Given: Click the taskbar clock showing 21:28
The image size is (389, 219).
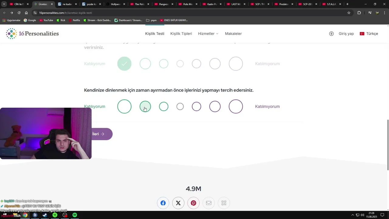Looking at the screenshot, I should pyautogui.click(x=371, y=215).
